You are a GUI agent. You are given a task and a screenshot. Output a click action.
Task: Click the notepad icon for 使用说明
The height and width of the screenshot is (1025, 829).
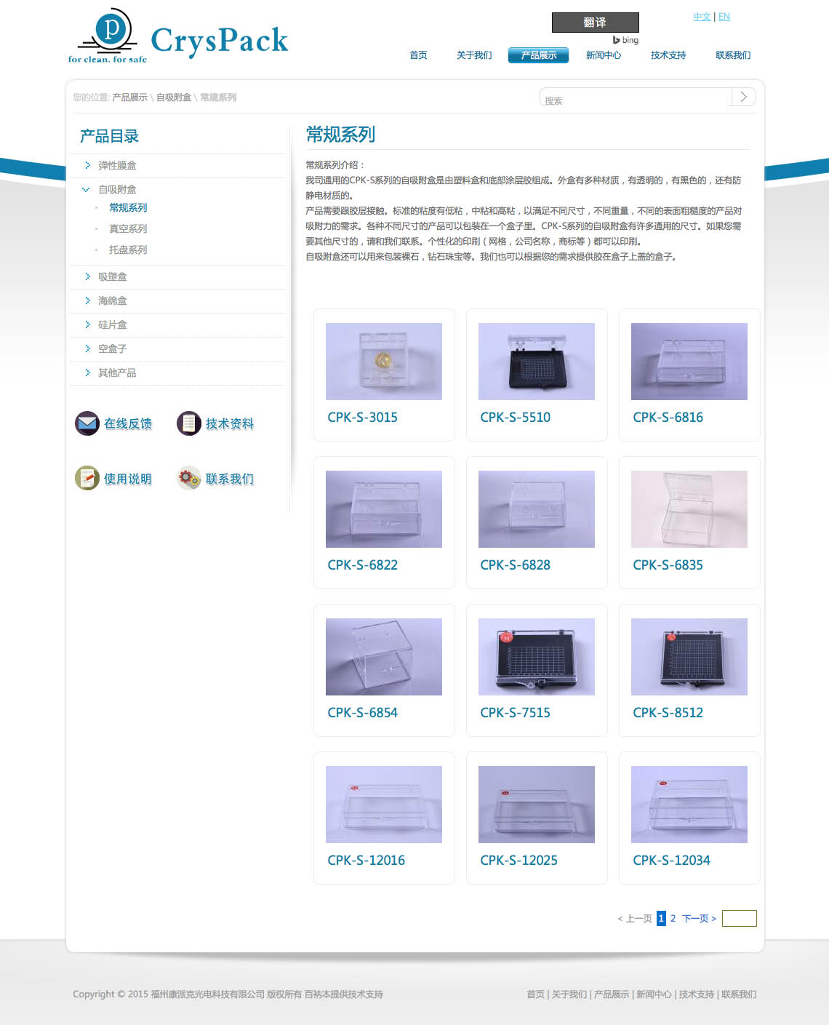87,478
